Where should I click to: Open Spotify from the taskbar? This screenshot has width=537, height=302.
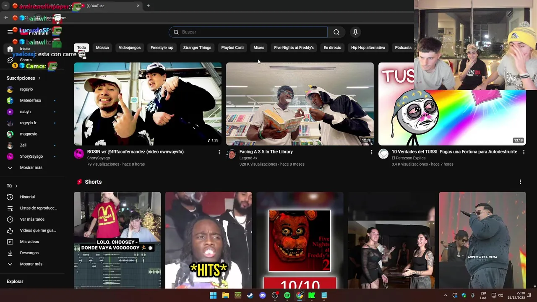coord(287,296)
